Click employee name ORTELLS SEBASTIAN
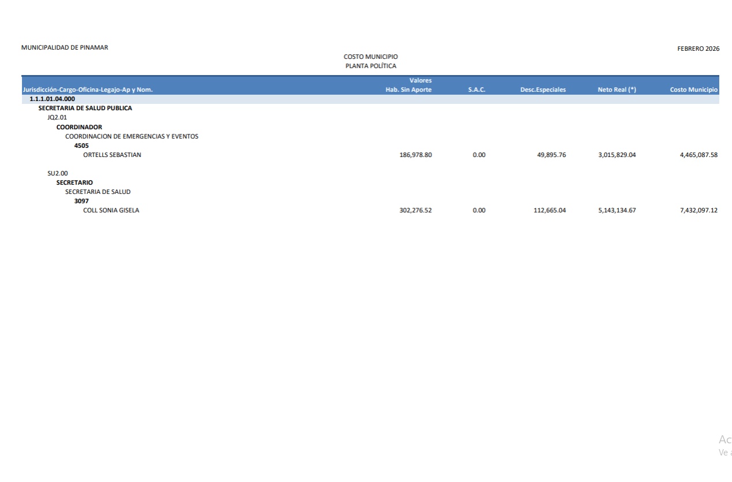732x482 pixels. [x=112, y=155]
